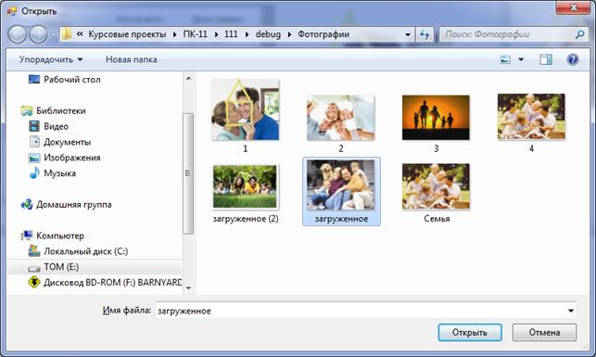Click navigation pane scroll down arrow
The width and height of the screenshot is (596, 357).
coord(188,287)
